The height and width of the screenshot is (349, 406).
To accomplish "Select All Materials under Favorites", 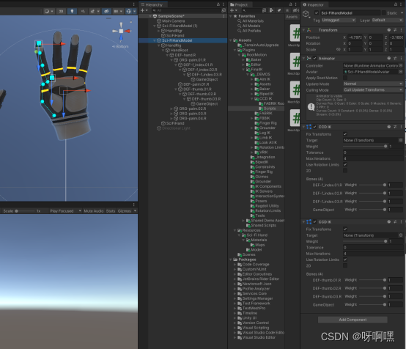I will coord(253,21).
